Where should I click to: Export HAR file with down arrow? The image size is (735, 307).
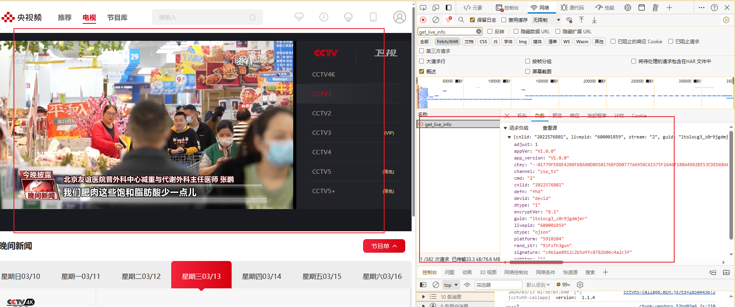594,20
